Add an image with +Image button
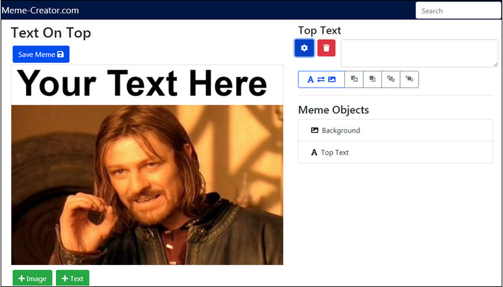 [33, 279]
